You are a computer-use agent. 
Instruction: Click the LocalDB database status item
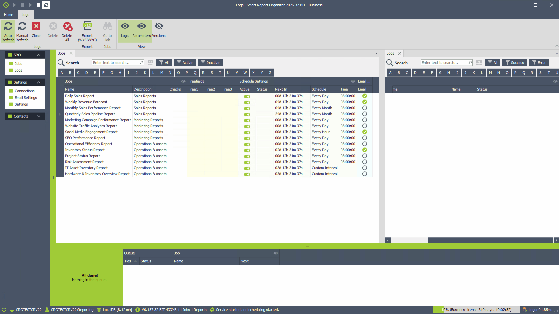[114, 310]
